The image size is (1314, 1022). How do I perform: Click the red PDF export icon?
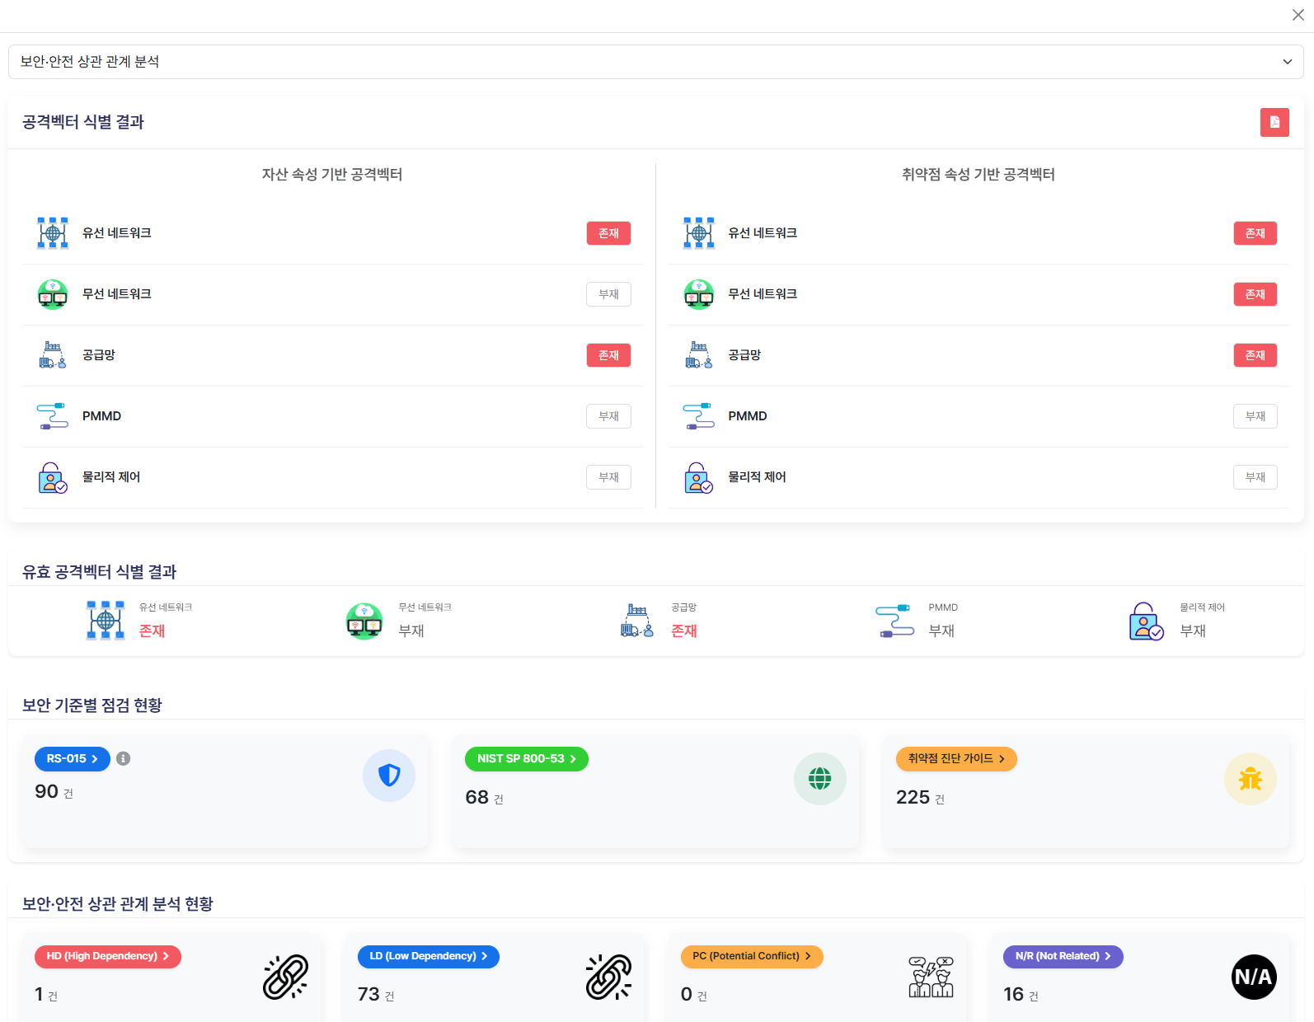tap(1274, 122)
